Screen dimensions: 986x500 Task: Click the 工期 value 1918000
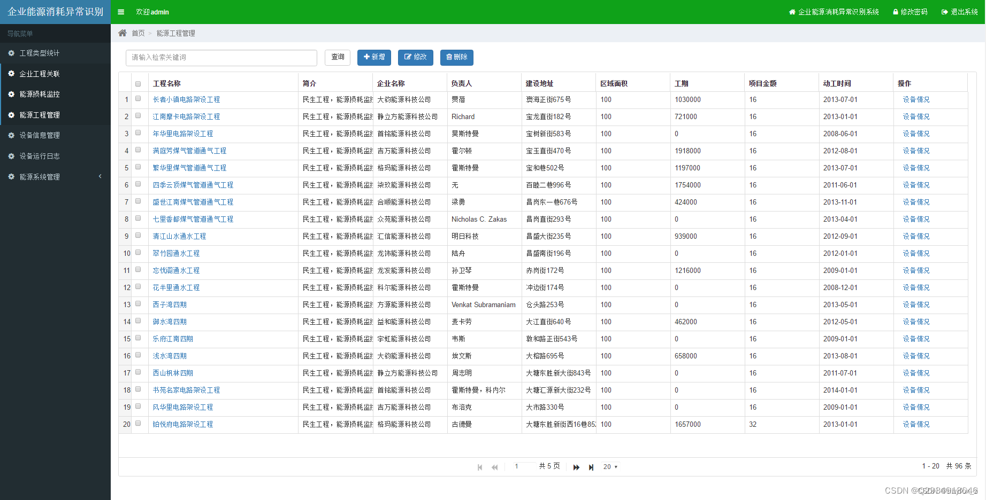coord(687,151)
